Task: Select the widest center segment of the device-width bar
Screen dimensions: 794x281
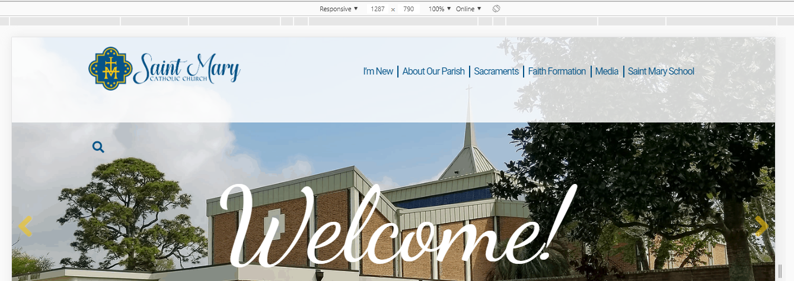Action: [x=393, y=21]
